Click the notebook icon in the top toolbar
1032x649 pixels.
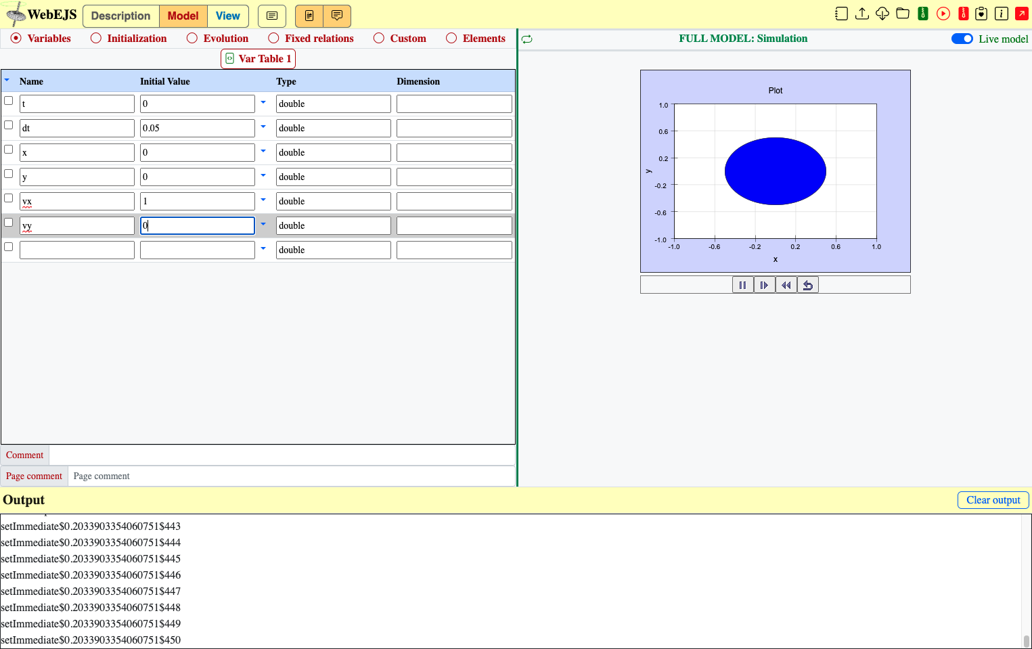(841, 14)
